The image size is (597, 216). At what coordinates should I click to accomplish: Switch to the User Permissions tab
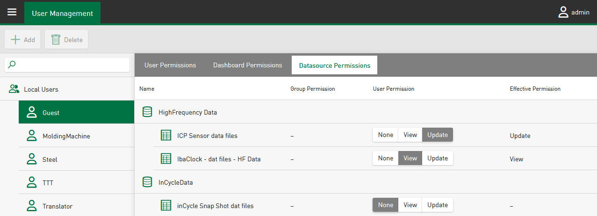click(170, 65)
